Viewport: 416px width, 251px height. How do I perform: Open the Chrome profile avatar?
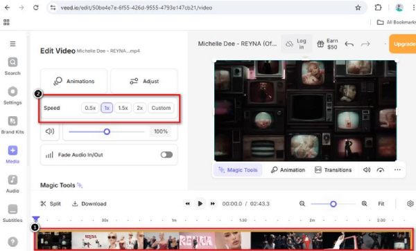(399, 8)
